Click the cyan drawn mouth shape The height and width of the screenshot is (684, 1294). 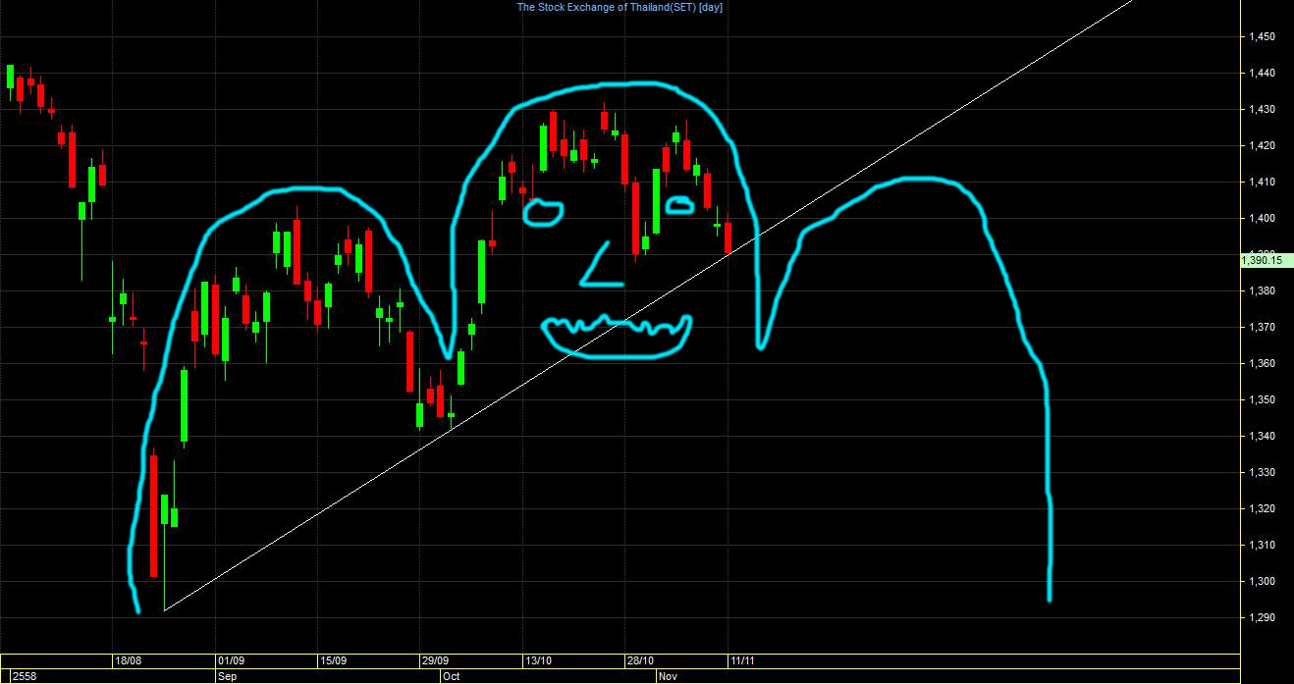[x=619, y=337]
